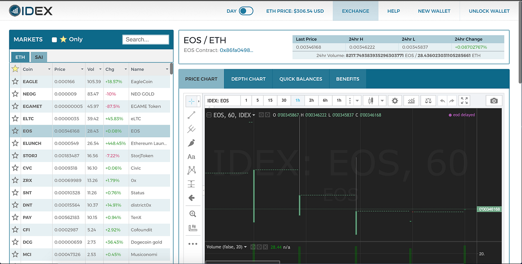522x264 pixels.
Task: Open the Vol column dropdown arrow
Action: [100, 69]
